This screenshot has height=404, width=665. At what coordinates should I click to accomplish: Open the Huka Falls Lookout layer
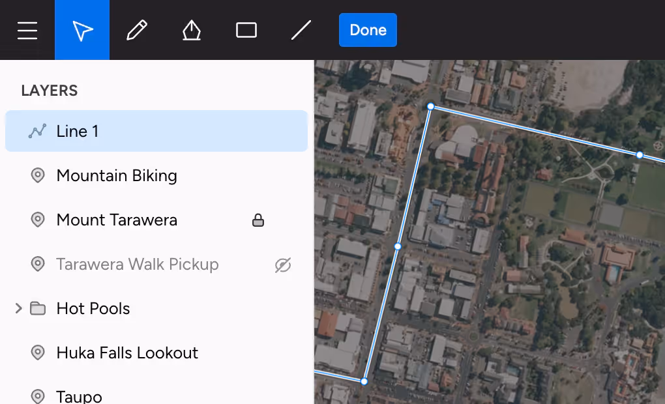(x=127, y=353)
